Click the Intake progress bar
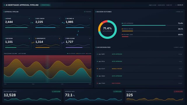 coord(17,27)
